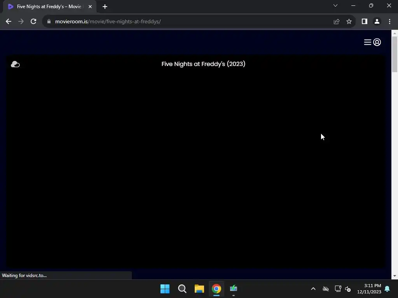Click the OneDrive tray icon
This screenshot has width=398, height=298.
tap(326, 289)
